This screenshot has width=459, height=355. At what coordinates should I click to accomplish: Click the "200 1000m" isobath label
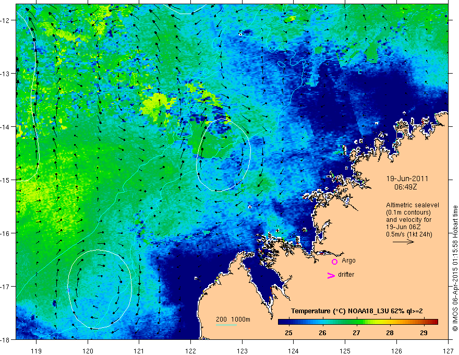(x=233, y=319)
